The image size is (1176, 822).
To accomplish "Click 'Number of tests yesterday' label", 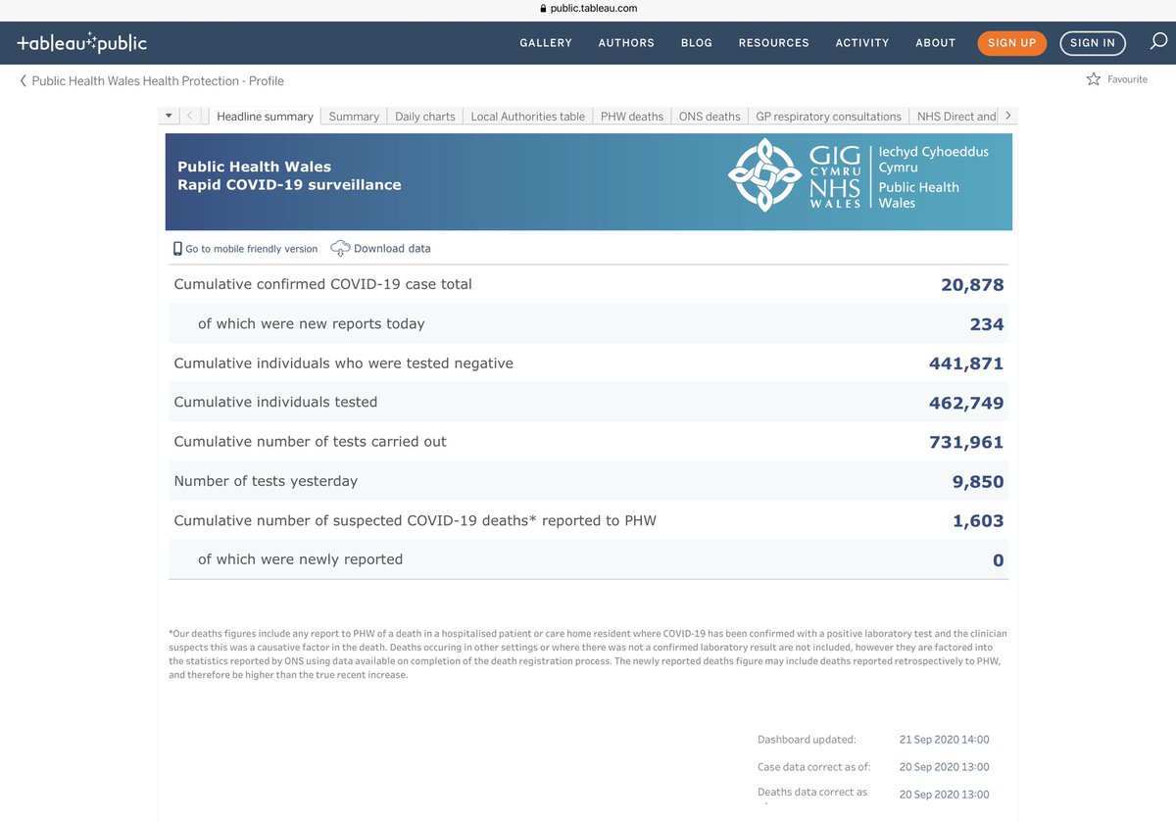I will coord(266,481).
